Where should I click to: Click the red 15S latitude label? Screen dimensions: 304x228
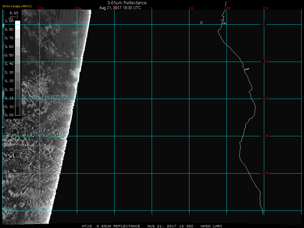[265, 136]
